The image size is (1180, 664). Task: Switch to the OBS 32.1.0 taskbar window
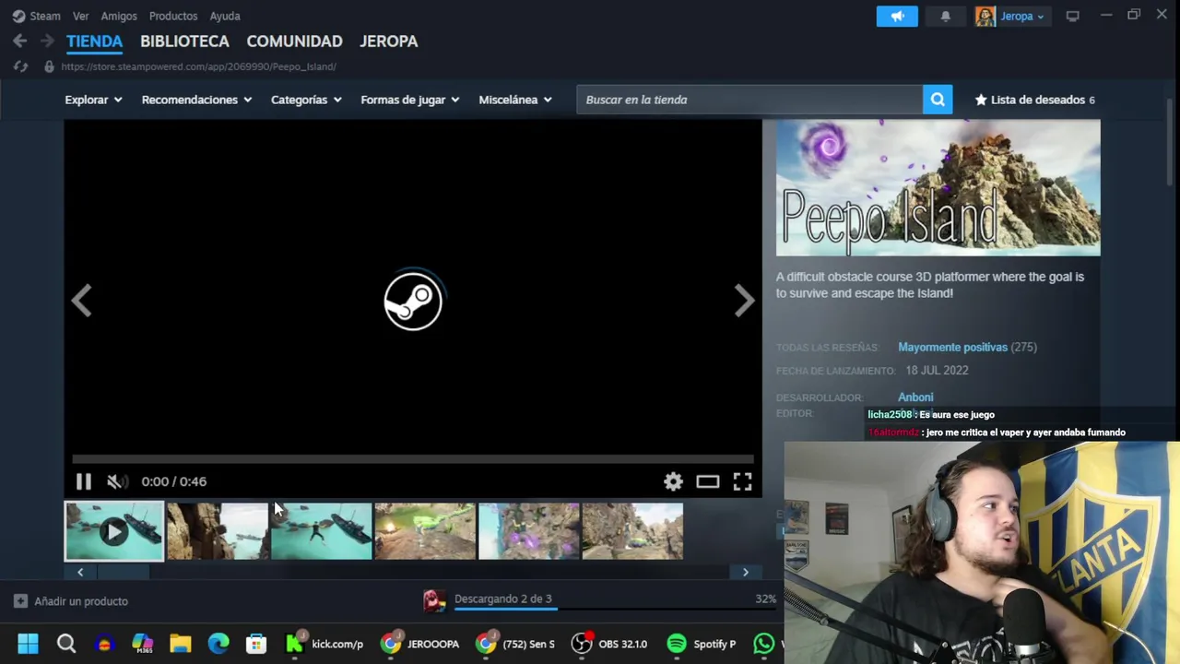tap(609, 644)
